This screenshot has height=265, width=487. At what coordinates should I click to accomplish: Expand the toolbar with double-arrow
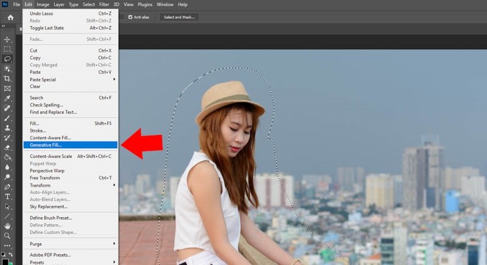pos(3,27)
